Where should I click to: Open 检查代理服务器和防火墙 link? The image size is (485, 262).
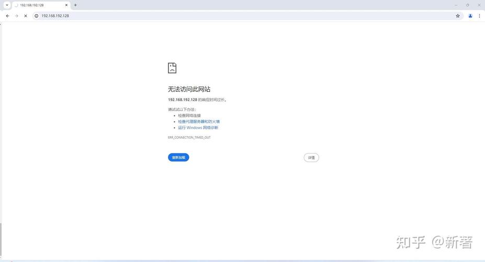pos(199,122)
